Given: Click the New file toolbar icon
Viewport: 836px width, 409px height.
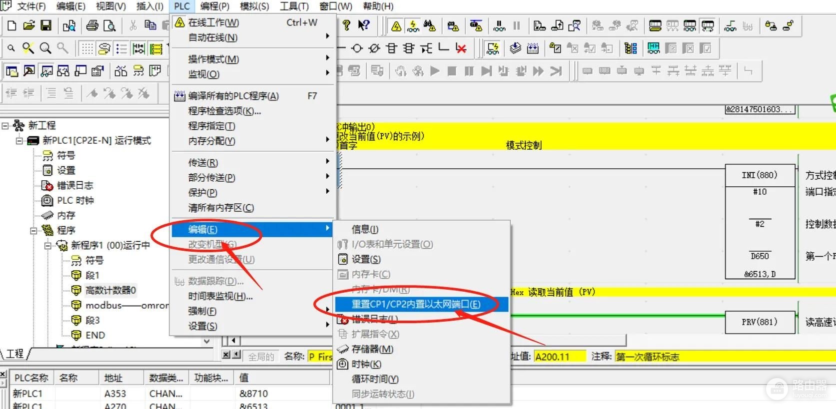Looking at the screenshot, I should click(11, 25).
